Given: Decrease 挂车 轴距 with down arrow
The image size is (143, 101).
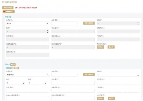Looking at the screenshot, I should (45, 84).
